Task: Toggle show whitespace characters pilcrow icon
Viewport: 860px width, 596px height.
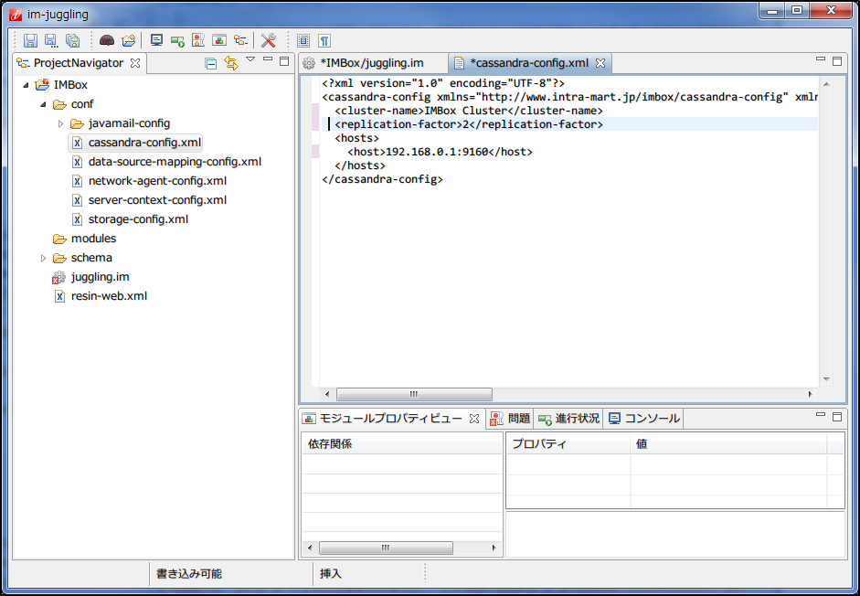Action: pyautogui.click(x=324, y=40)
